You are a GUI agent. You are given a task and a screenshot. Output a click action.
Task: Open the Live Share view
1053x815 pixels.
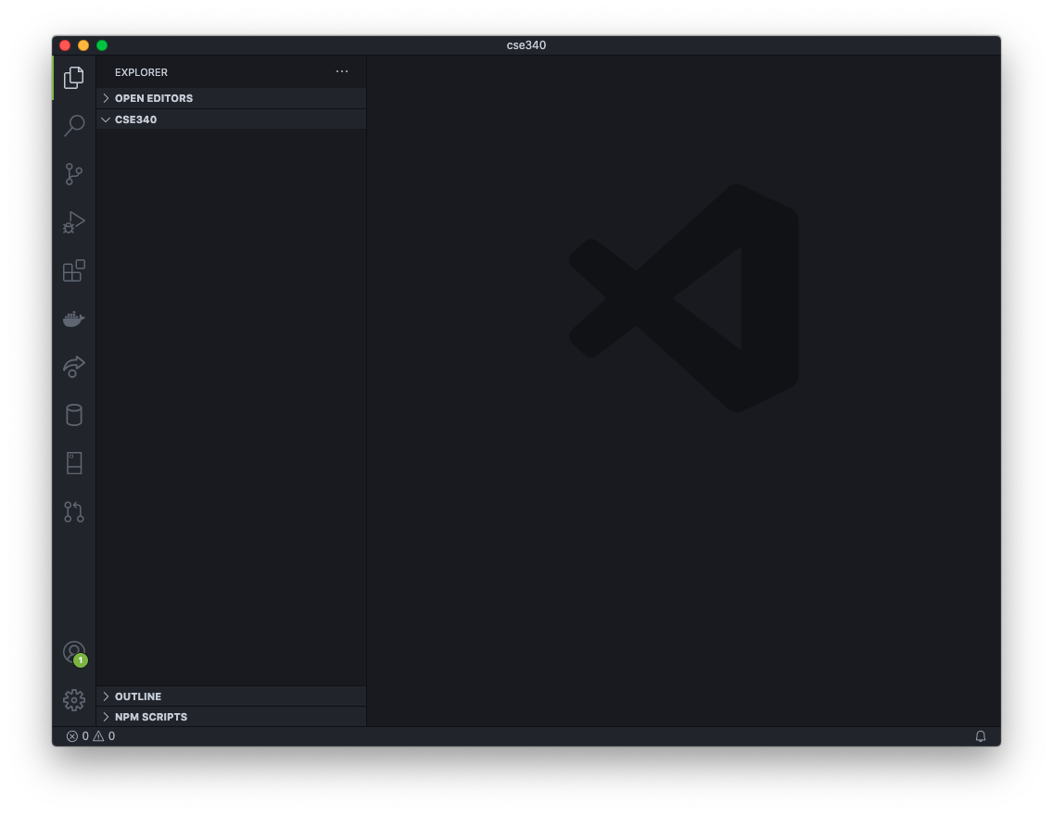click(74, 367)
